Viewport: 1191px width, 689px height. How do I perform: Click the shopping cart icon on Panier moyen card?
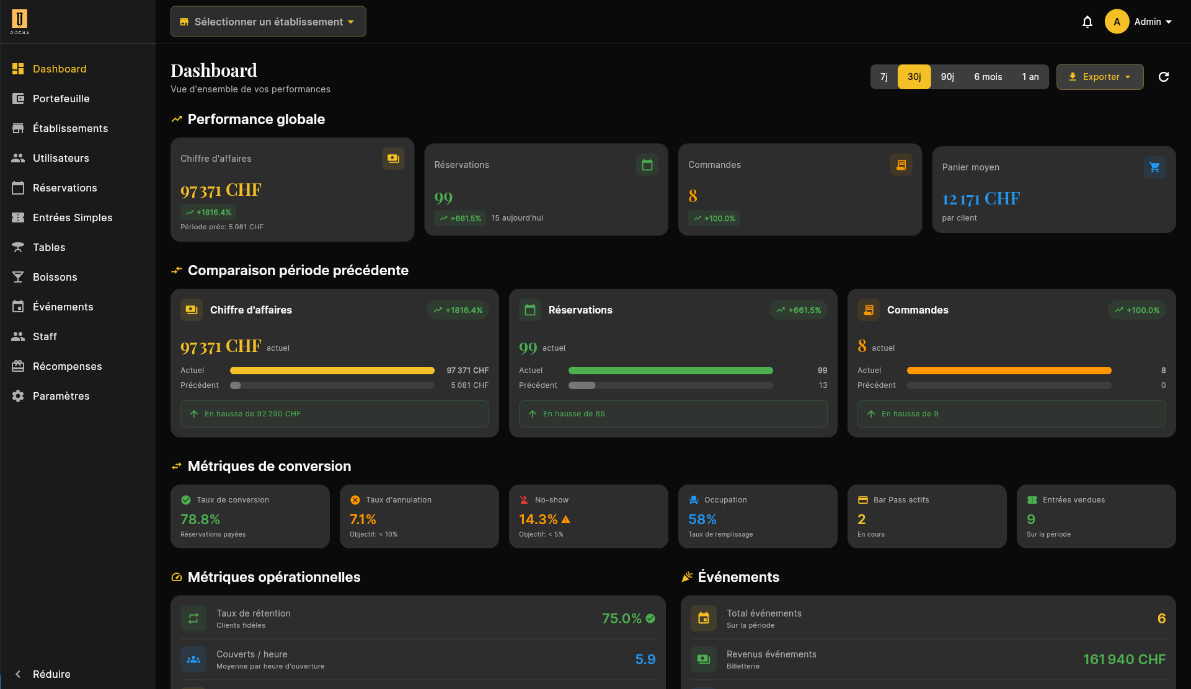1154,167
